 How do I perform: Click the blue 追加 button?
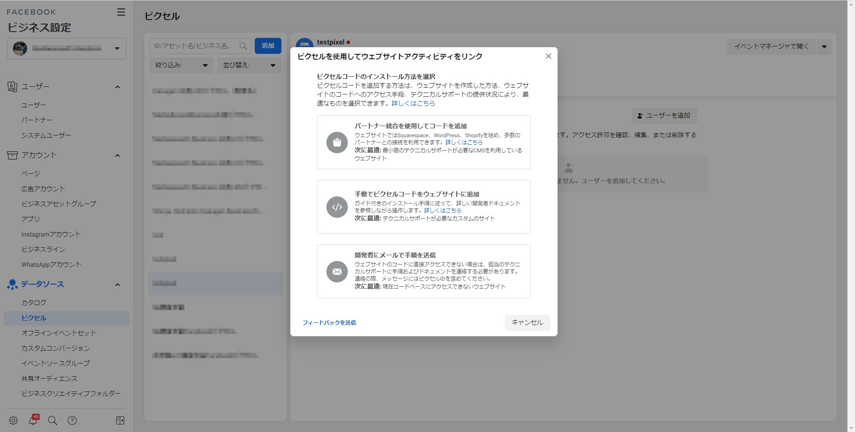coord(268,46)
